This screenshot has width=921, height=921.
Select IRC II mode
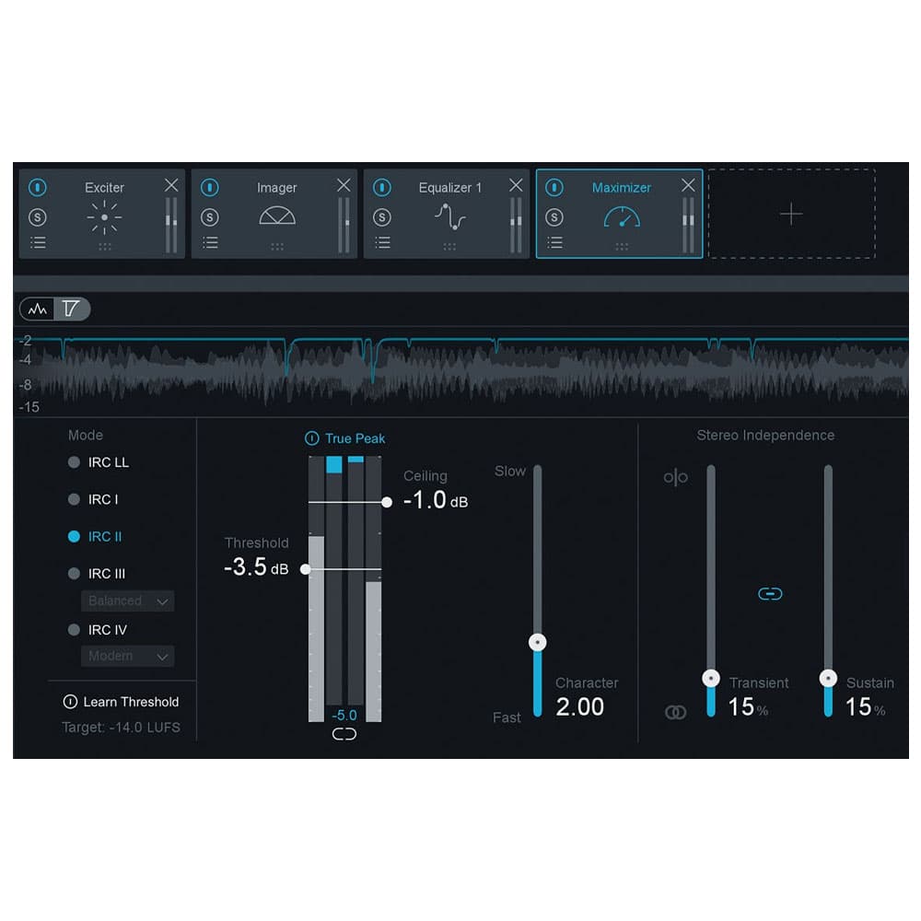[95, 536]
